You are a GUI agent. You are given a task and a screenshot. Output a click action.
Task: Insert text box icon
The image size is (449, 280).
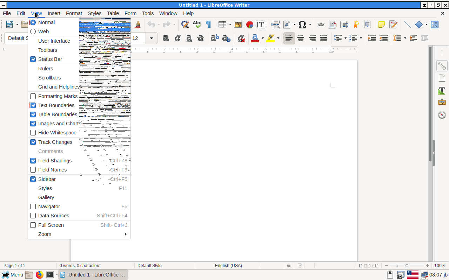coord(261,24)
